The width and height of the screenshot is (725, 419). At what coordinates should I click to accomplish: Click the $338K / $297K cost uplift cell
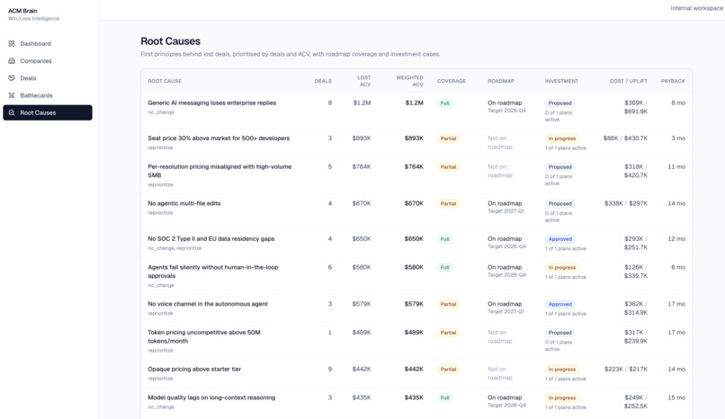[625, 203]
